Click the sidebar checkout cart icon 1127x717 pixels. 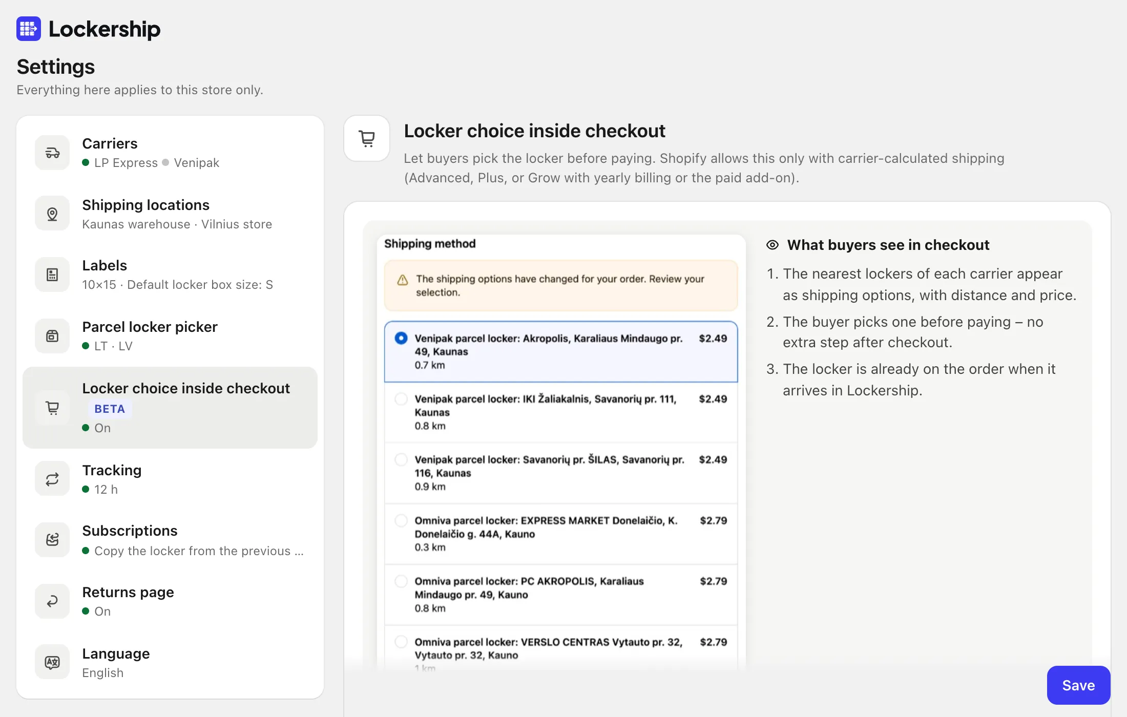(52, 408)
